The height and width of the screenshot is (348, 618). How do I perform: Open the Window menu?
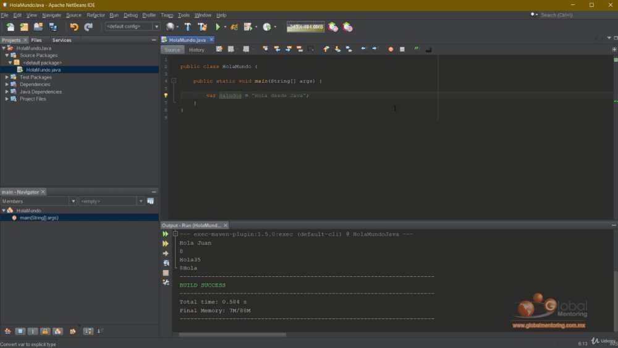203,15
